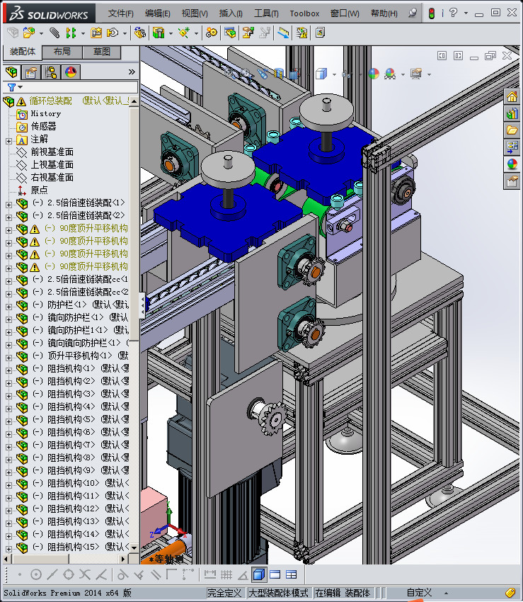Toggle the single window view icon in bottom toolbar
Screen dimensions: 523x602
pyautogui.click(x=275, y=575)
